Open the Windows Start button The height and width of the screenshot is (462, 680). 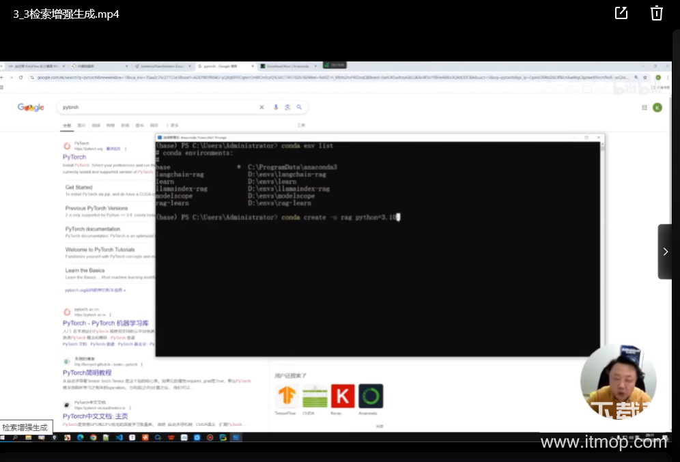pos(3,437)
